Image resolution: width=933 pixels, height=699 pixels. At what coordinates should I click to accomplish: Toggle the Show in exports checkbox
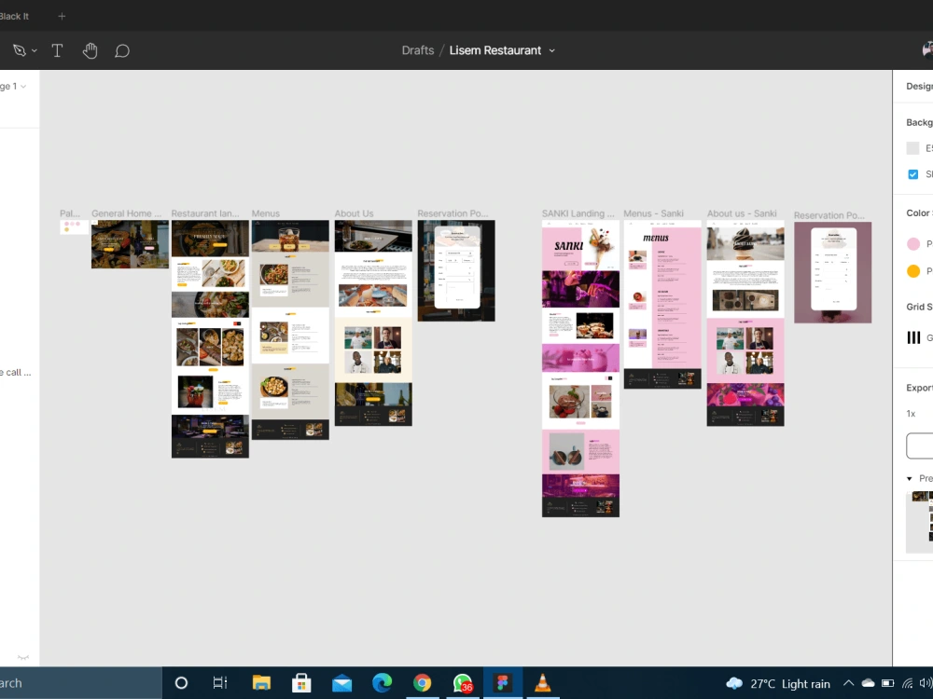point(912,174)
